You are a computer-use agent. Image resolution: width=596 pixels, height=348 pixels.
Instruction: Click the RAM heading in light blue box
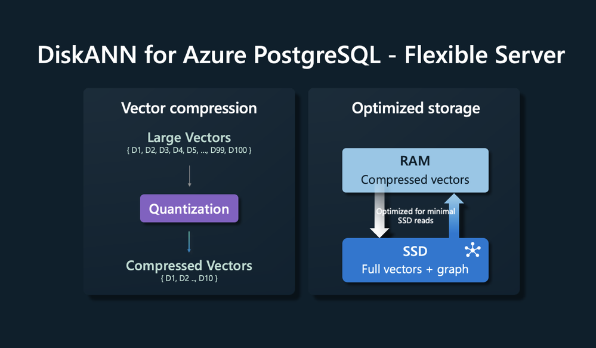(415, 162)
